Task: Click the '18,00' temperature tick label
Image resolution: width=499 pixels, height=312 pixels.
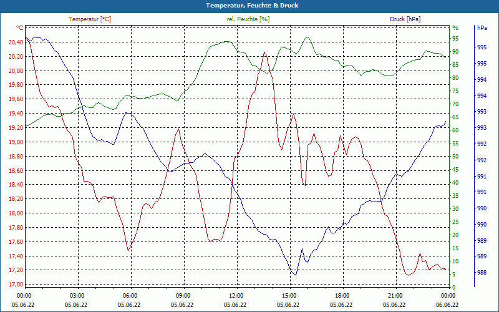Action: [x=17, y=213]
